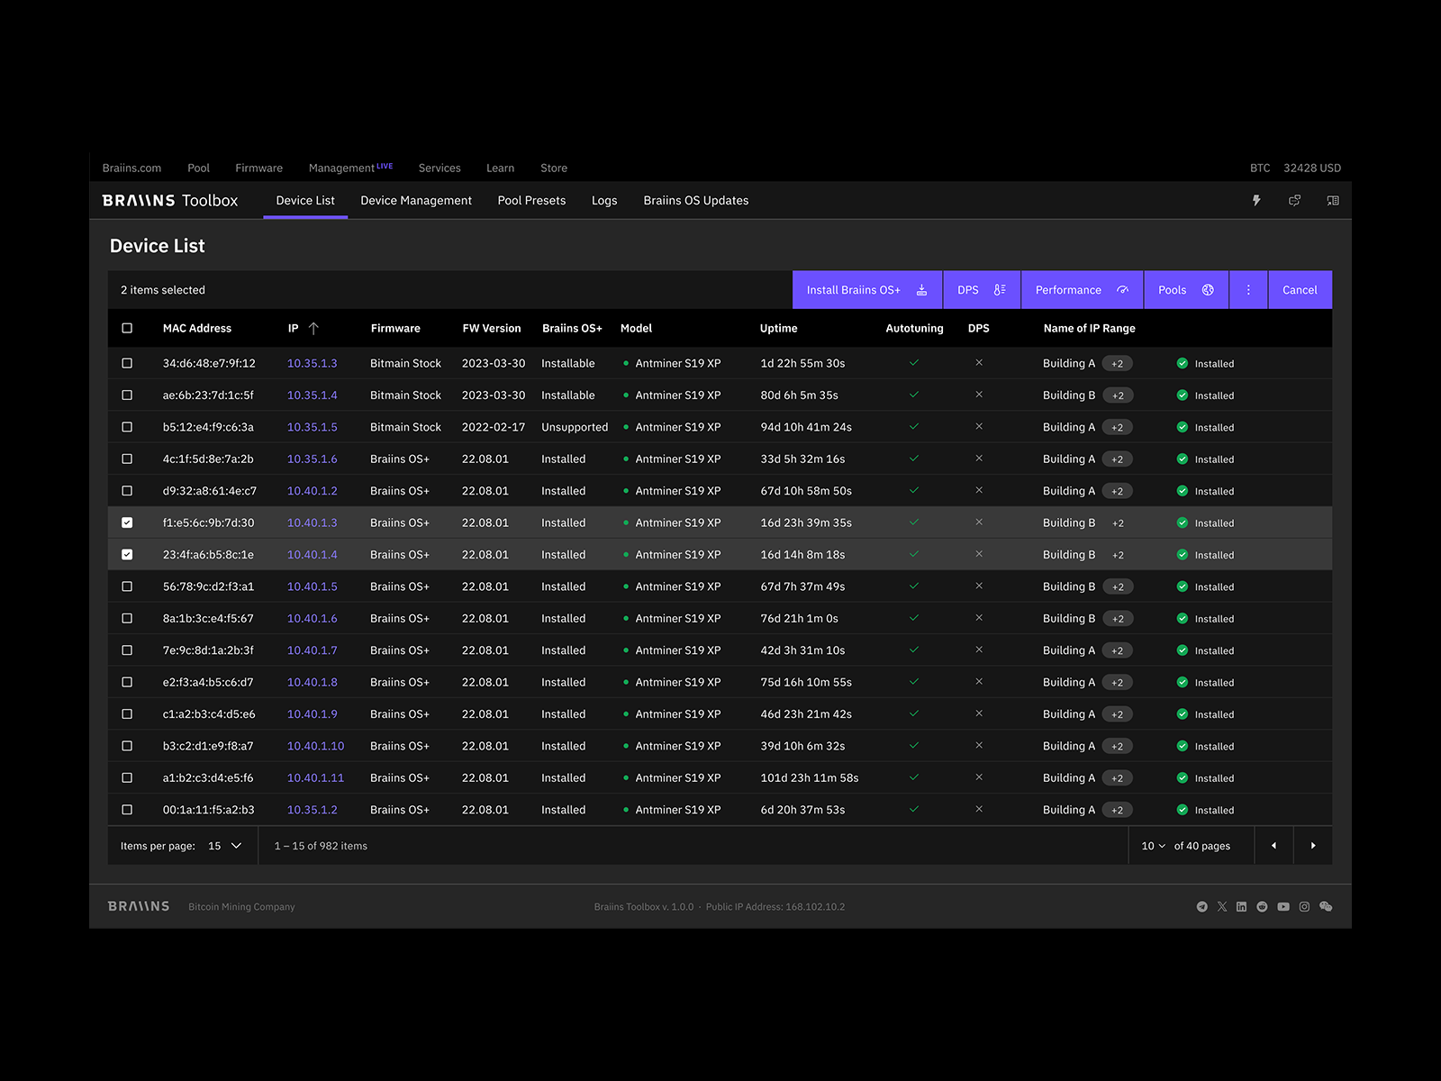1441x1081 pixels.
Task: Click the lightning bolt icon in header
Action: pos(1256,201)
